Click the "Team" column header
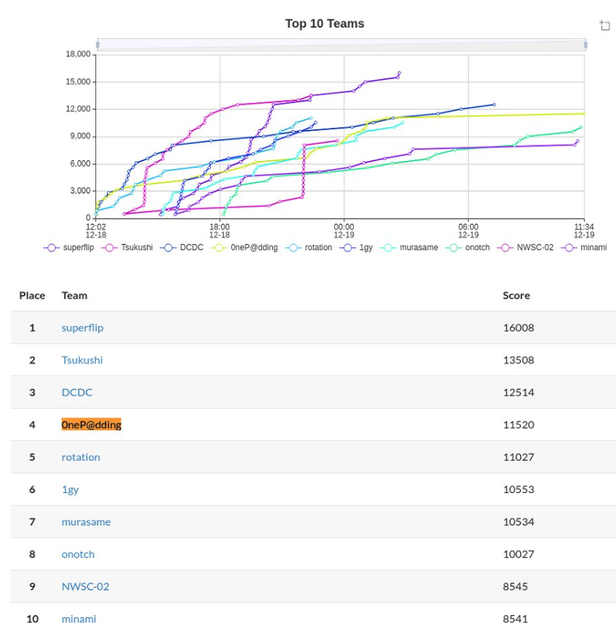Viewport: 616px width, 628px height. coord(74,295)
